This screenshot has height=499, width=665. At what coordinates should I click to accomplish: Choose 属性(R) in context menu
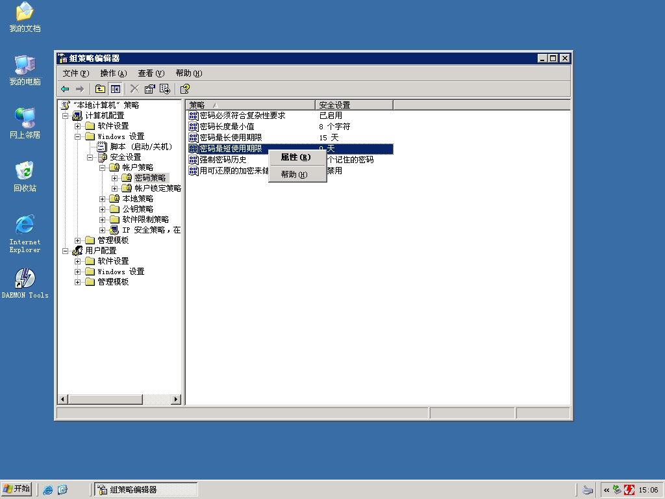pos(297,157)
